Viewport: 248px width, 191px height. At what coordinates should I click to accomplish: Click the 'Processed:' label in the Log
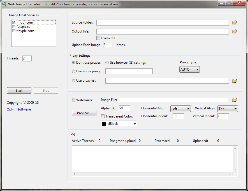pos(163,141)
